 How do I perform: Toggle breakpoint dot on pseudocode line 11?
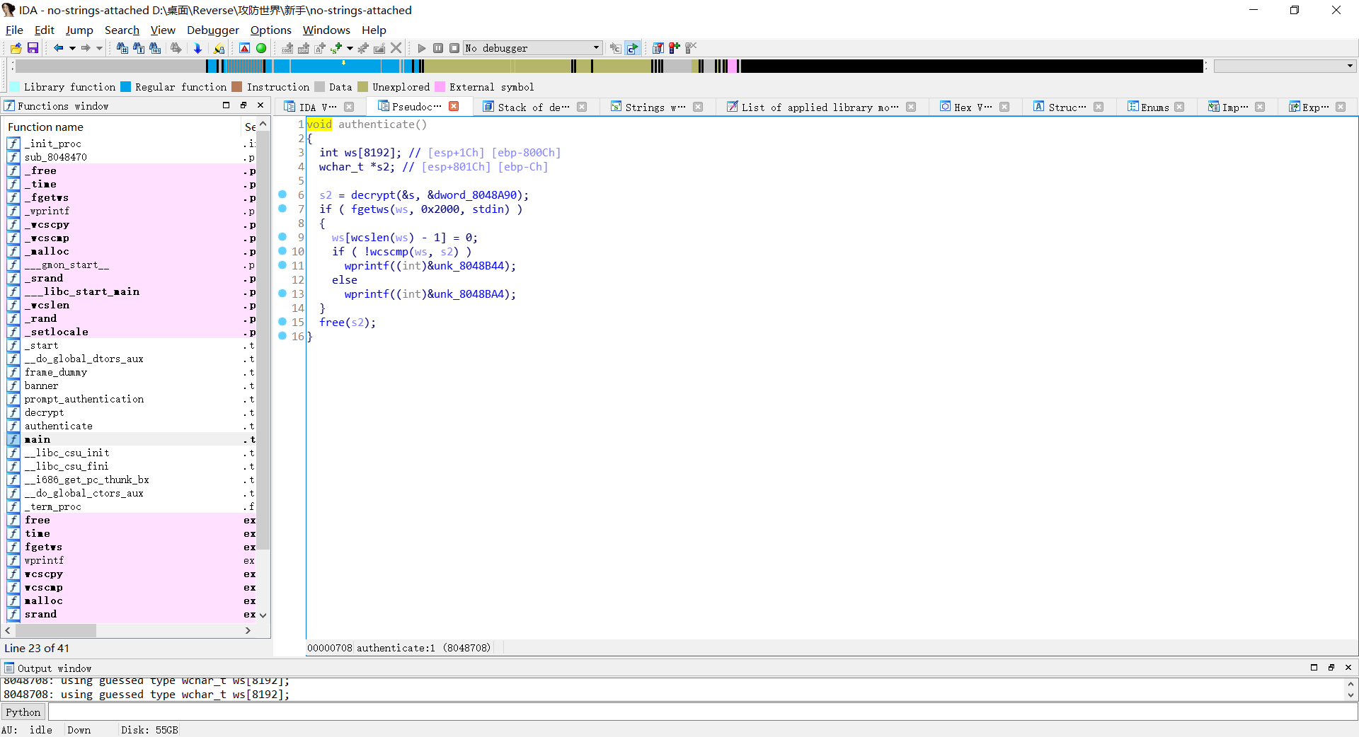click(282, 265)
